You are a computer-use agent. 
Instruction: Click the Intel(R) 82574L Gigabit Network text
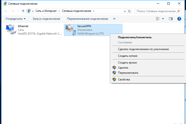click(x=40, y=34)
